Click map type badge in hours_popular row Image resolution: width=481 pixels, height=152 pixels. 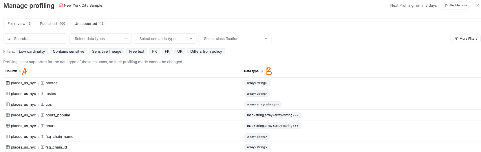[273, 115]
